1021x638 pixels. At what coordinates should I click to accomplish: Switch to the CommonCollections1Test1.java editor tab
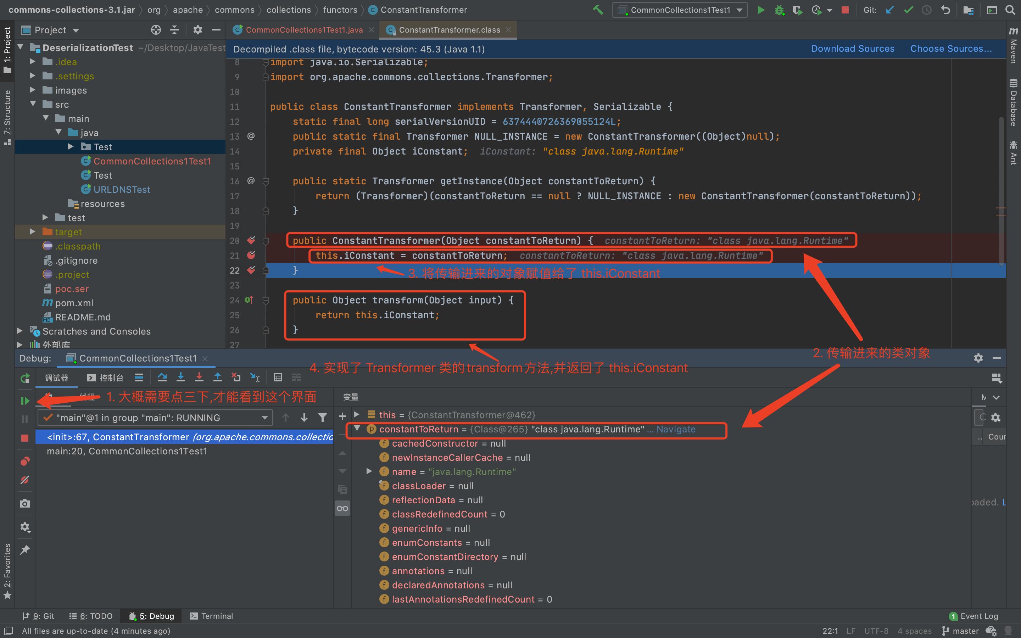point(304,30)
